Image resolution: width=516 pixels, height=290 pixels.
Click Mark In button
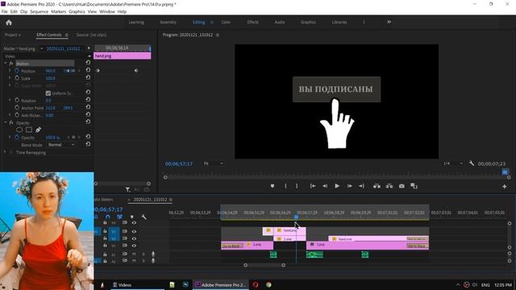point(285,186)
